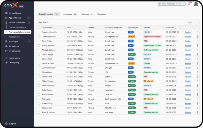The width and height of the screenshot is (203, 128).
Task: Tick the checkbox for Sofia Garcia
Action: coord(39,90)
